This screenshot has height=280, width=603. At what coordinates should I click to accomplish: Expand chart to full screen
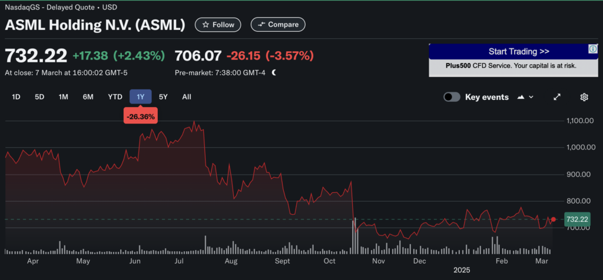coord(557,97)
